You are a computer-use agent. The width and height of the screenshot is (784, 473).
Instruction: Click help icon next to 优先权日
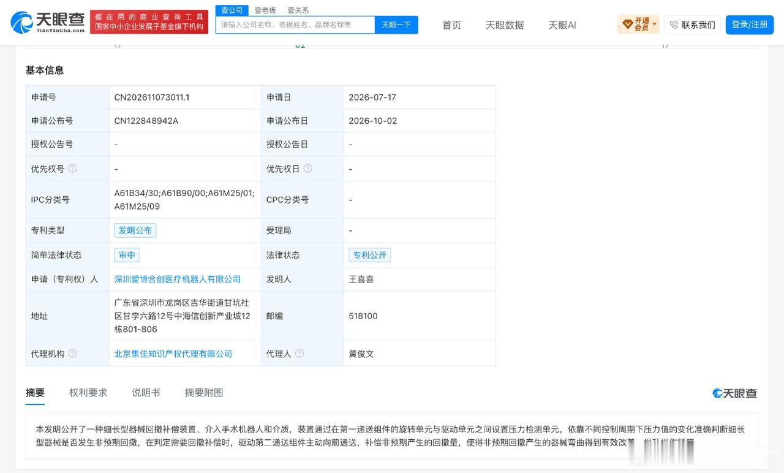pos(307,168)
